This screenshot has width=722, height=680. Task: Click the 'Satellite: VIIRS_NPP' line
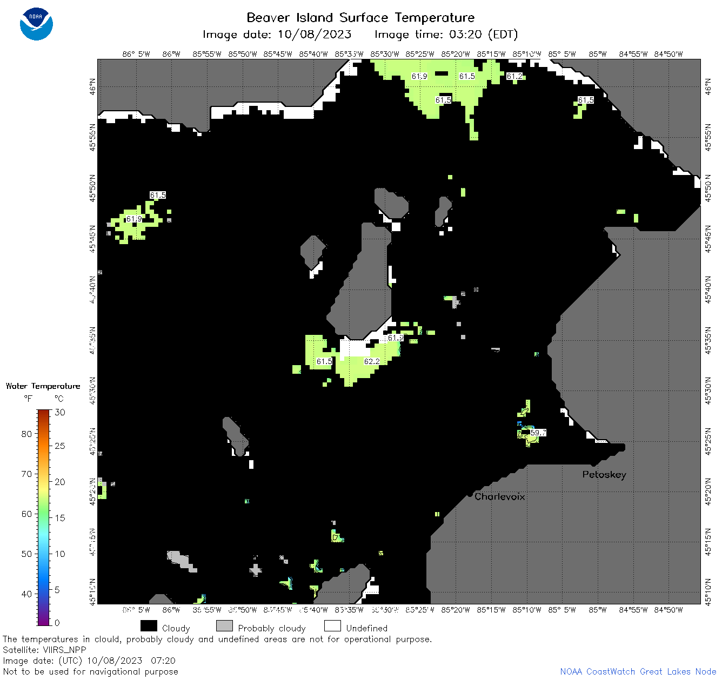point(44,650)
